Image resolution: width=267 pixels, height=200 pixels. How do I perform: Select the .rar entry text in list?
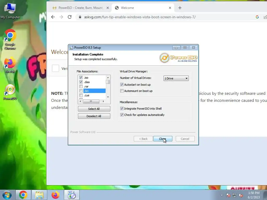[86, 86]
